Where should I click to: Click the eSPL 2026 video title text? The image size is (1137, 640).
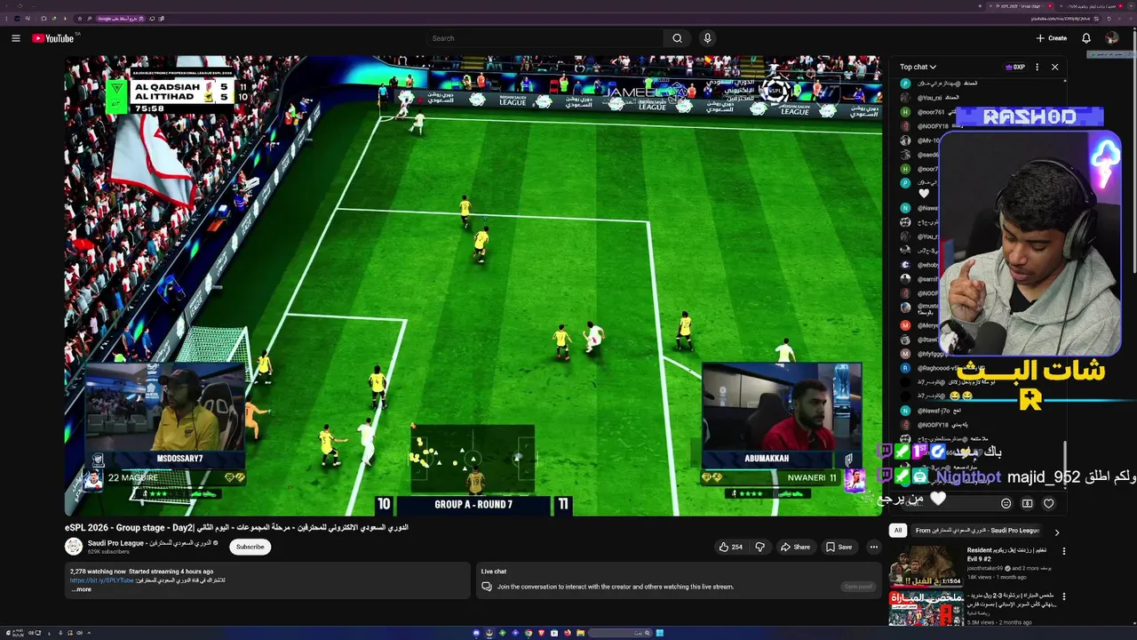pos(236,527)
